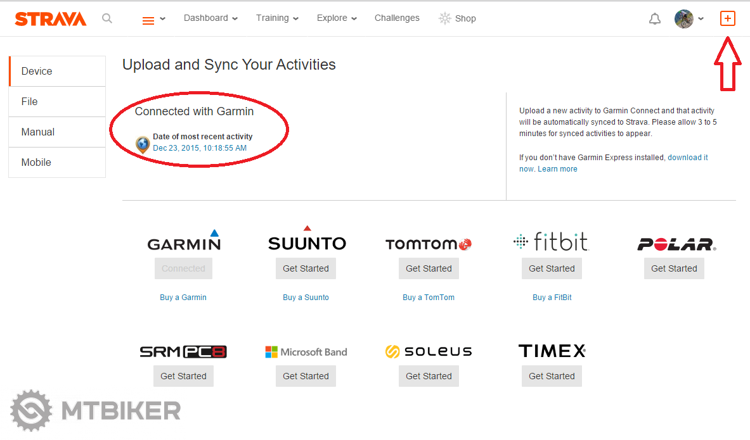Viewport: 750px width, 440px height.
Task: Switch to the Mobile tab
Action: [x=58, y=163]
